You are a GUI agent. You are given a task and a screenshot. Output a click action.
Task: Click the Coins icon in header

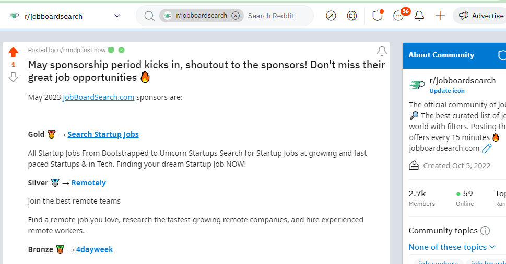tap(352, 16)
